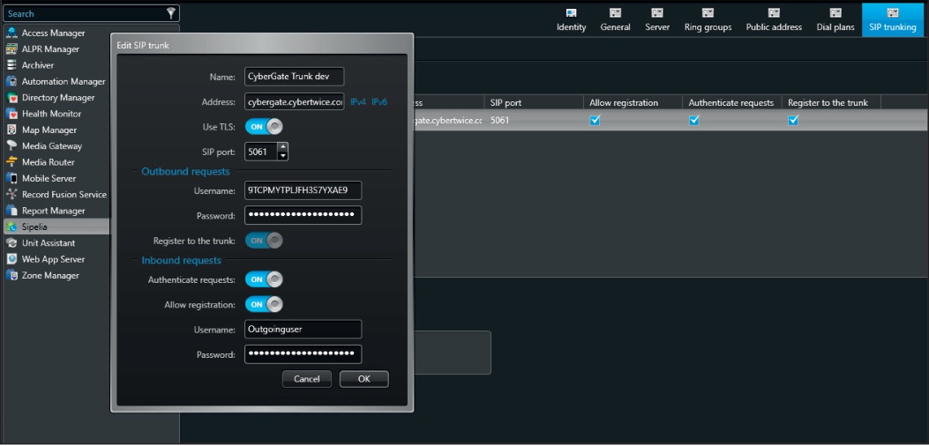This screenshot has width=929, height=446.
Task: Increase SIP port with up arrow
Action: (x=282, y=147)
